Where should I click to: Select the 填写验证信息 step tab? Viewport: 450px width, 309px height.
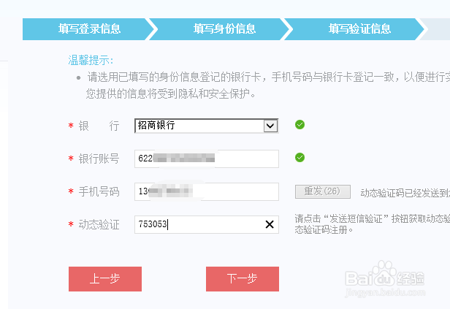pos(359,29)
